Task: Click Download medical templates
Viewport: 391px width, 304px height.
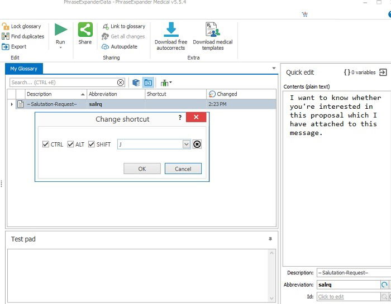Action: click(x=213, y=36)
